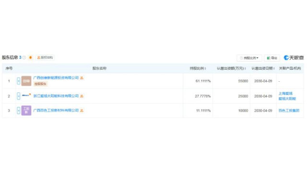Viewport: 307px width, 173px height.
Task: Open the 百色工投集团 related link
Action: point(289,111)
